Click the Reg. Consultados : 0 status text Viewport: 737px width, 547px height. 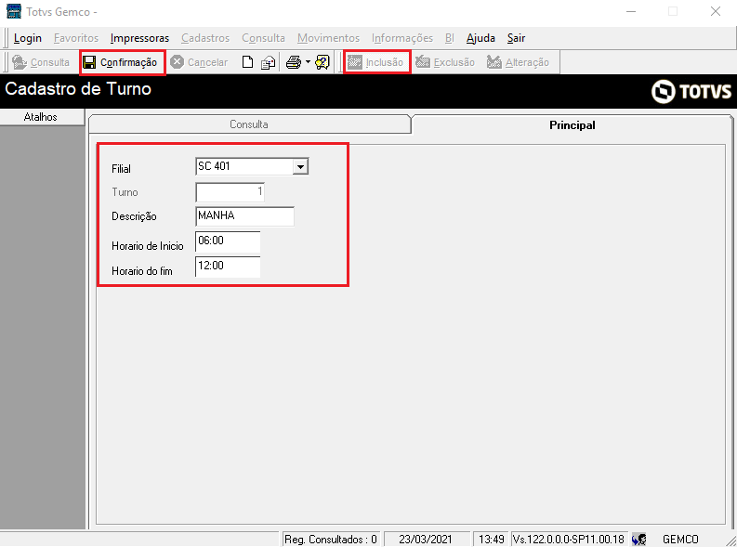331,540
